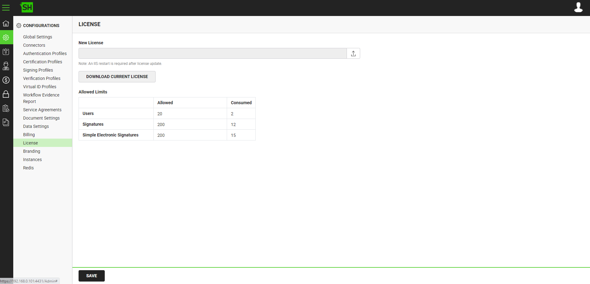This screenshot has width=590, height=284.
Task: Open the documents report sidebar icon
Action: pos(6,122)
